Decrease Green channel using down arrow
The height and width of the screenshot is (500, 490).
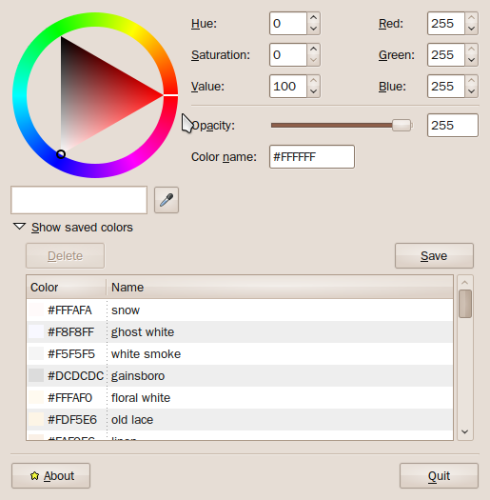[471, 60]
